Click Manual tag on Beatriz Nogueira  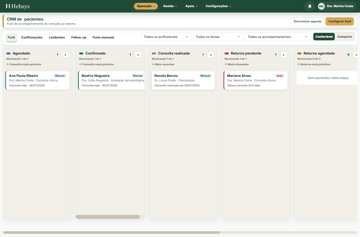pyautogui.click(x=138, y=76)
